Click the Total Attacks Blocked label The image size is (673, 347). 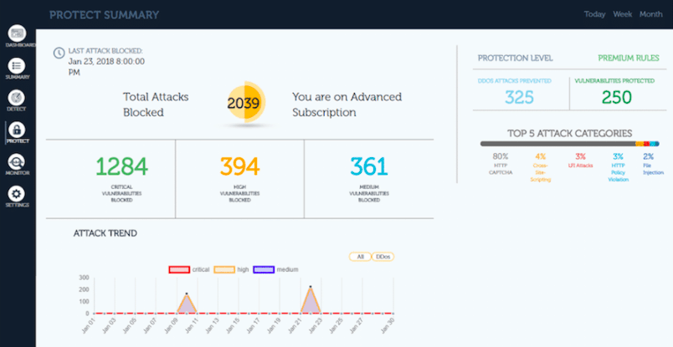coord(156,105)
